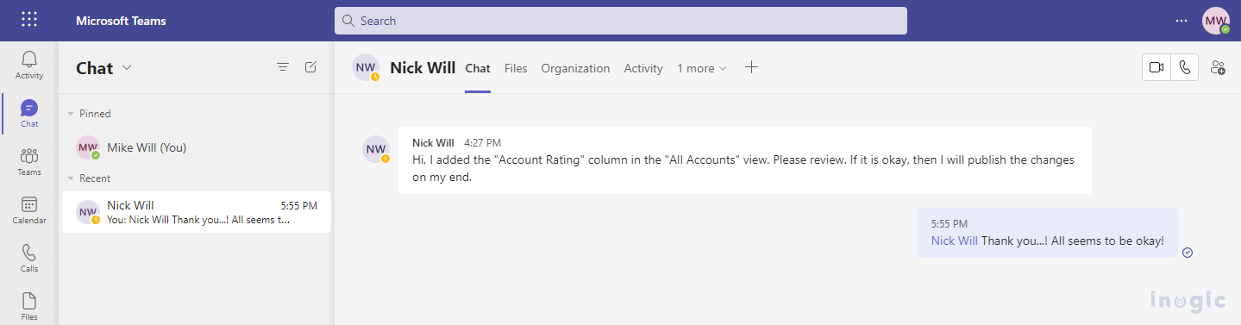Select the Account Rating message text
The image size is (1241, 325).
(x=743, y=169)
